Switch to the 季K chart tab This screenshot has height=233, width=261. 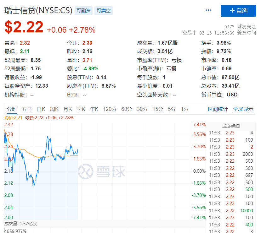tap(81, 109)
